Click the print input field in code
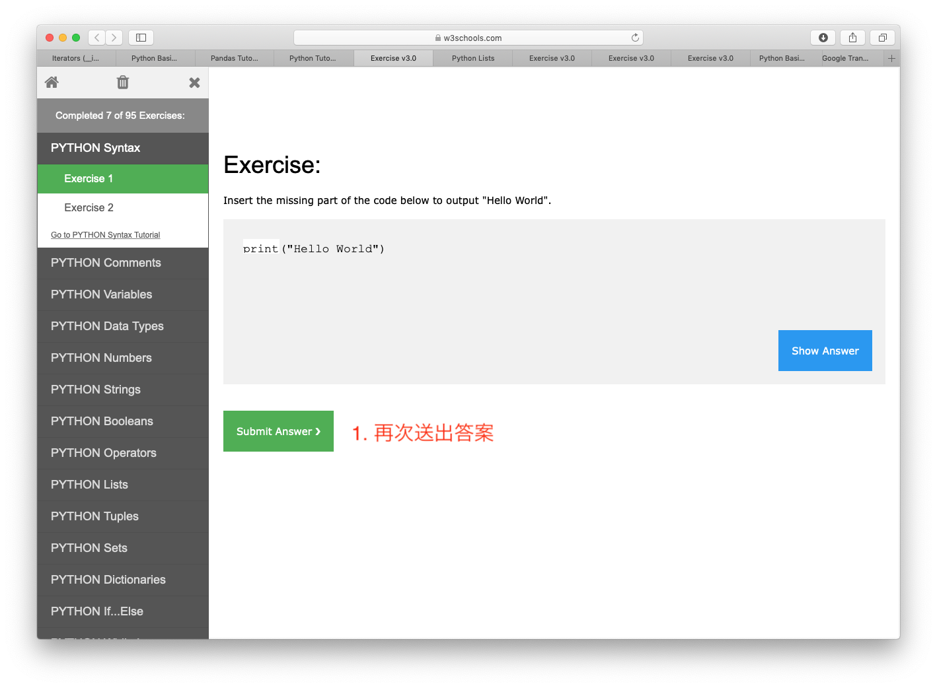The height and width of the screenshot is (688, 937). (261, 248)
